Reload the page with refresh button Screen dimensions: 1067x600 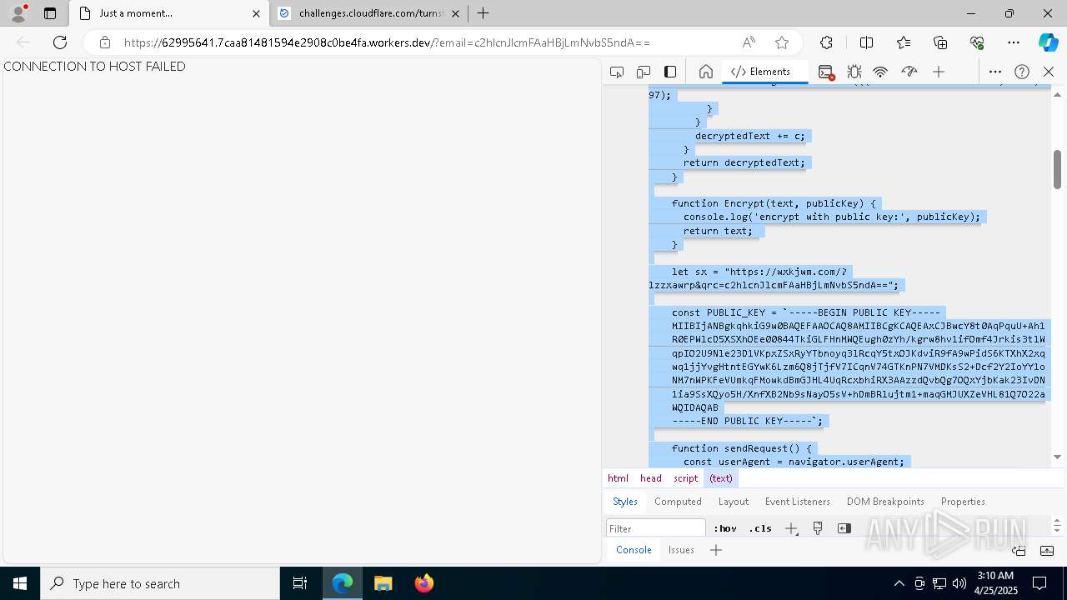60,42
